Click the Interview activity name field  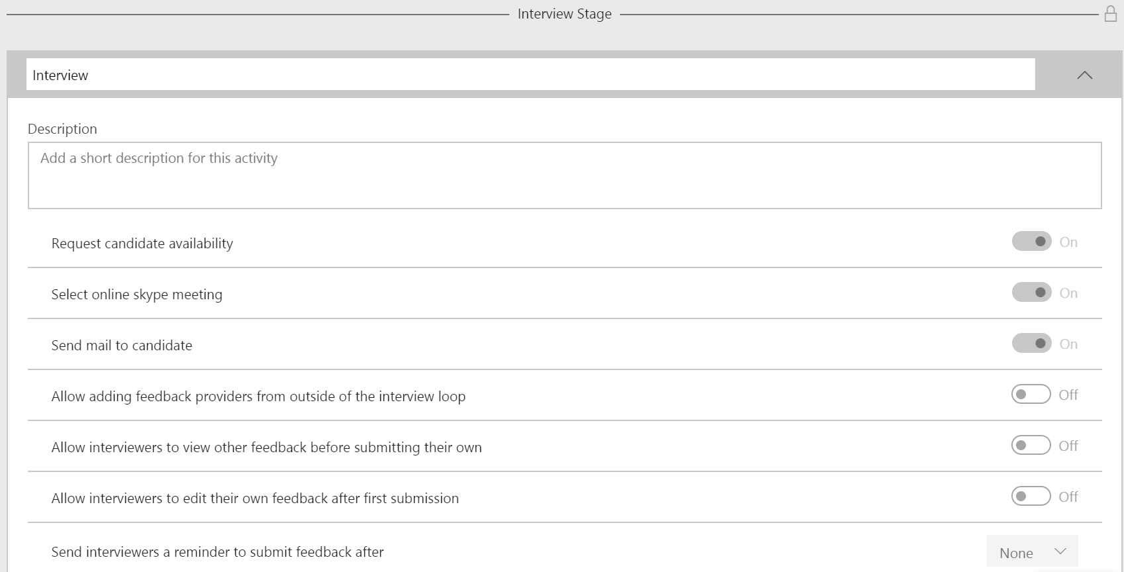pyautogui.click(x=530, y=75)
